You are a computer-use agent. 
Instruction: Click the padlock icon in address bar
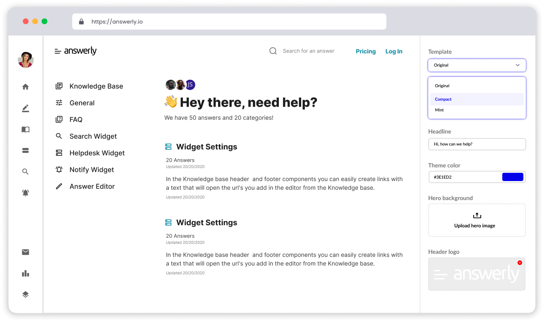pyautogui.click(x=81, y=21)
